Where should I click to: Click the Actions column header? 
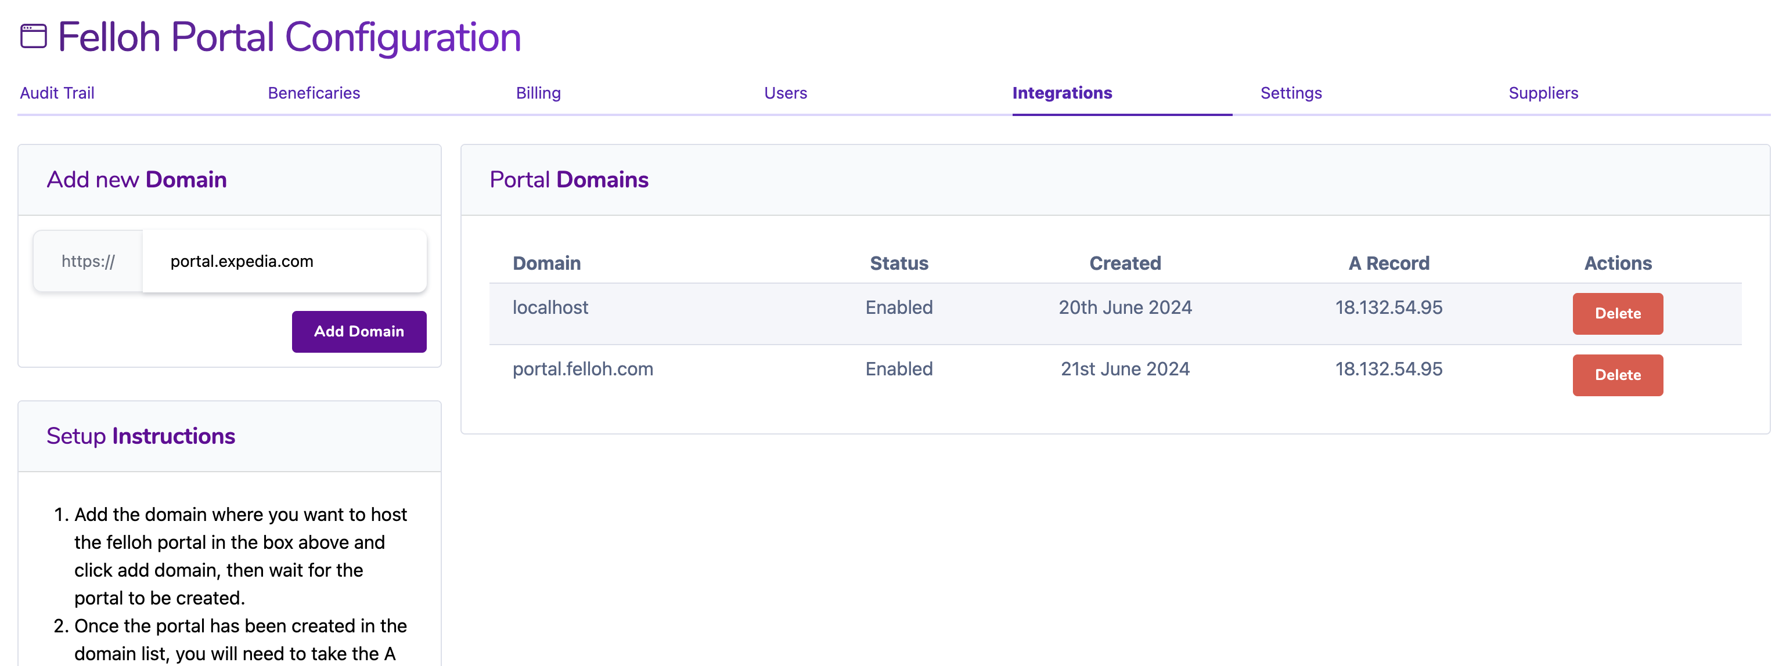click(1618, 263)
